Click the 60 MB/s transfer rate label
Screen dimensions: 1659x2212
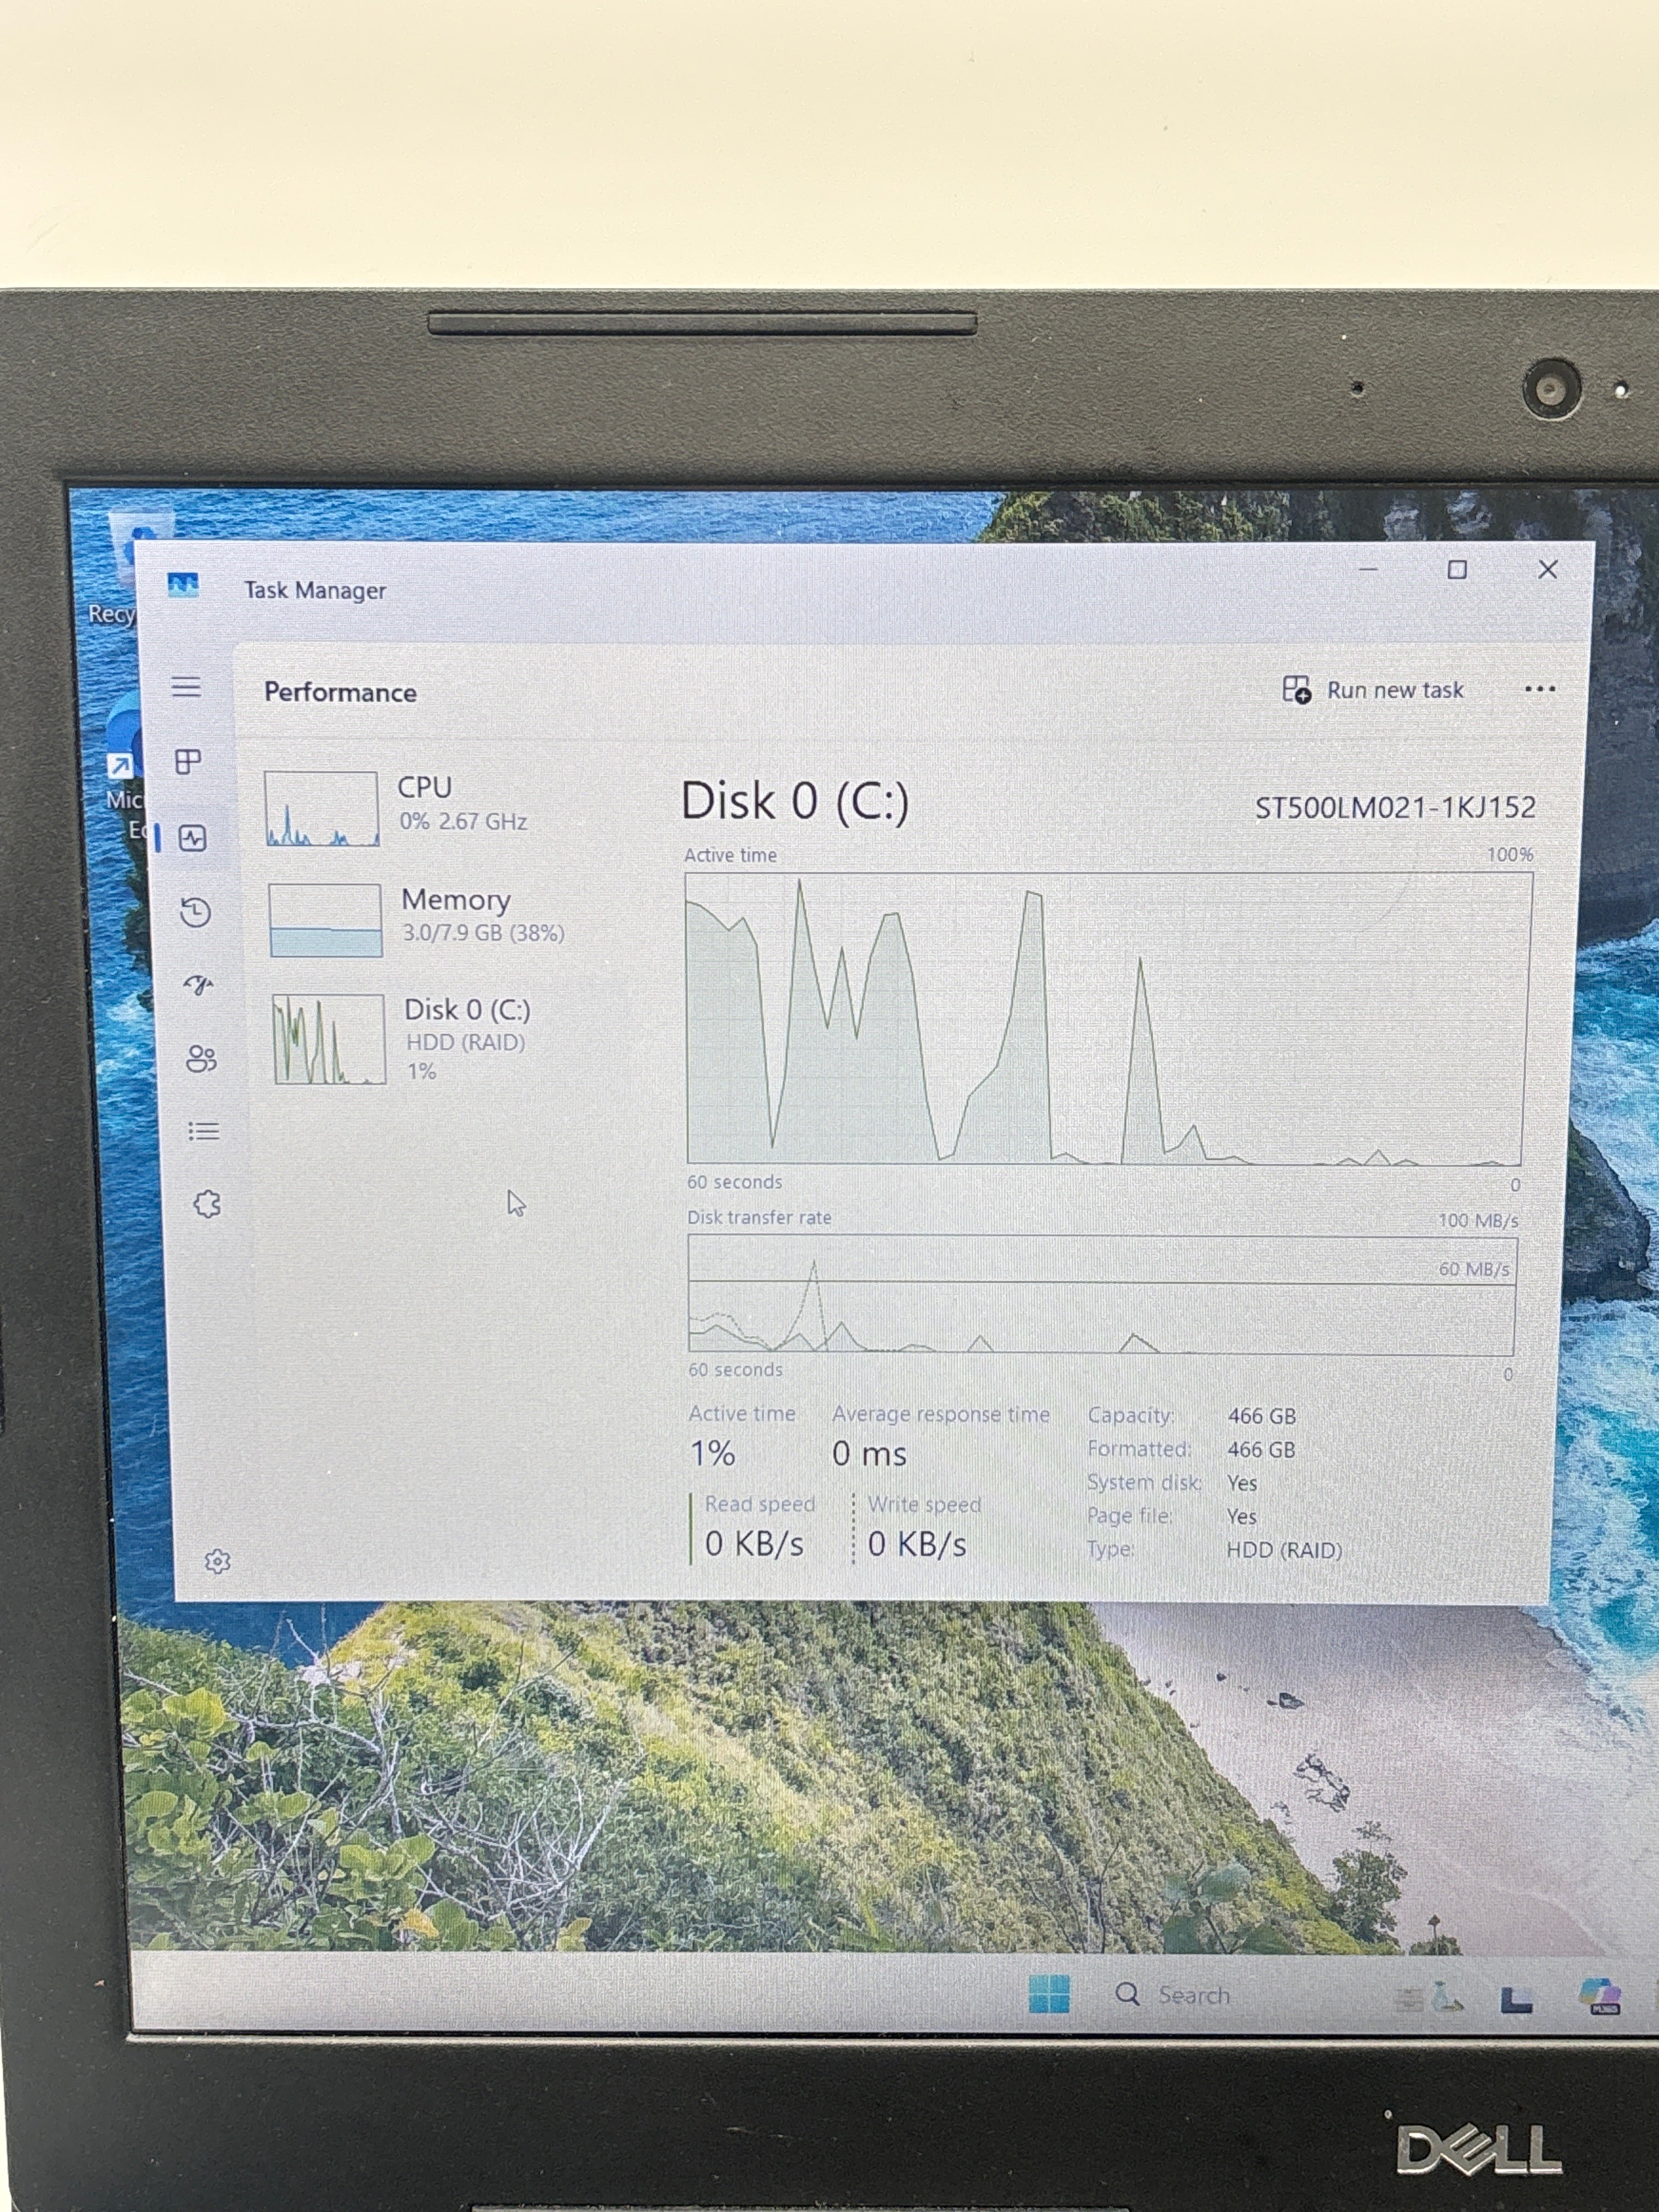(x=1475, y=1269)
